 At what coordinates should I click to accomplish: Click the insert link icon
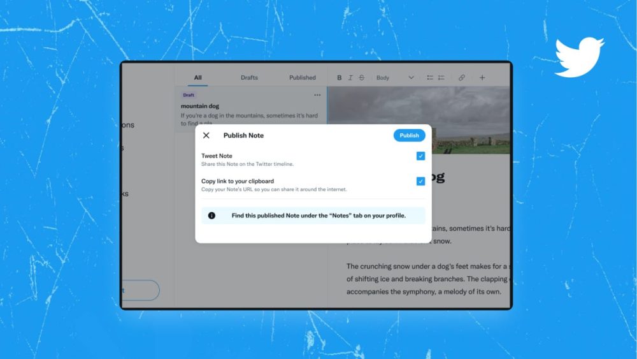462,78
